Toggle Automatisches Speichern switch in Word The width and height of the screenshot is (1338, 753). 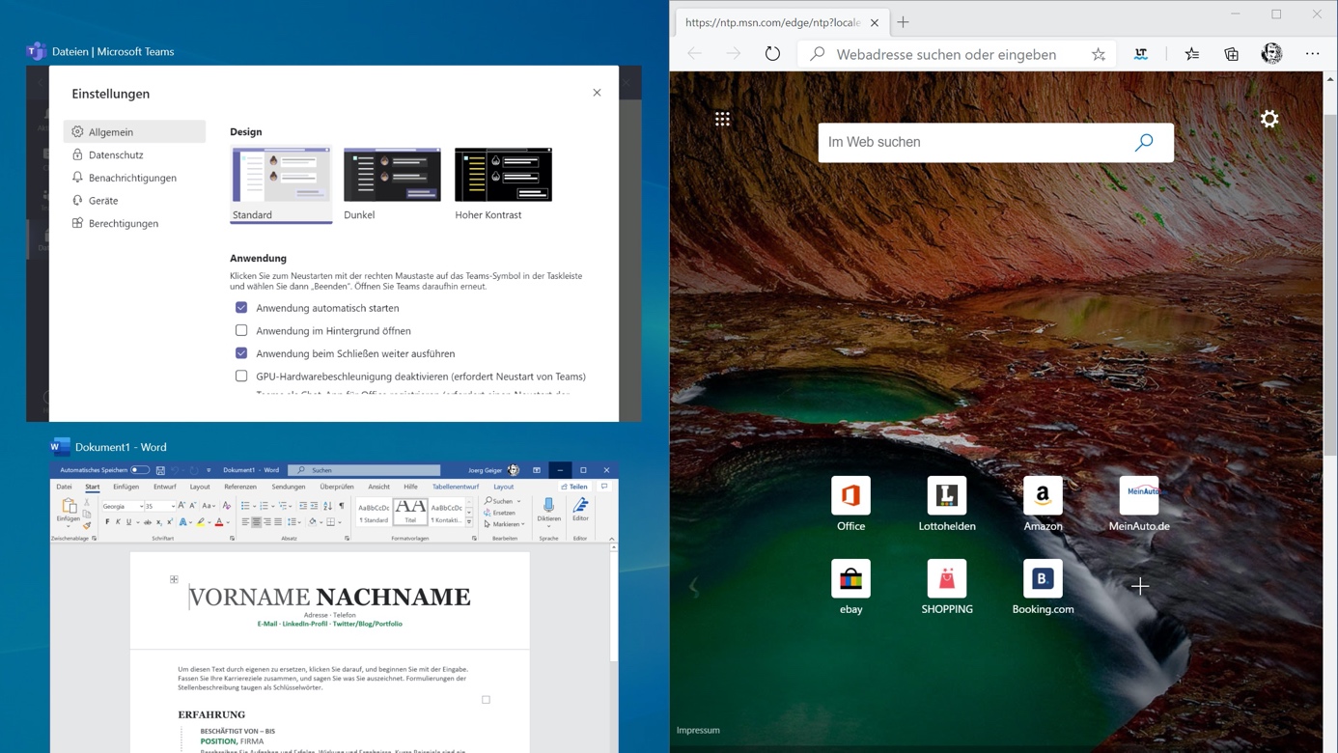[140, 470]
